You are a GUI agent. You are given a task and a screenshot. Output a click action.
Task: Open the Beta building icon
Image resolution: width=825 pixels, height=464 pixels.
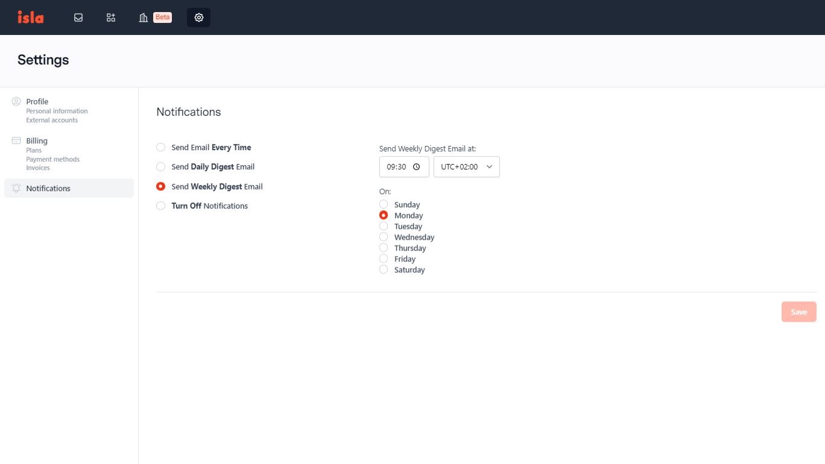pyautogui.click(x=144, y=17)
